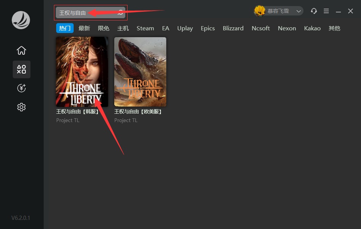This screenshot has height=229, width=361.
Task: Click the version label V6.2.0.1
Action: point(21,218)
